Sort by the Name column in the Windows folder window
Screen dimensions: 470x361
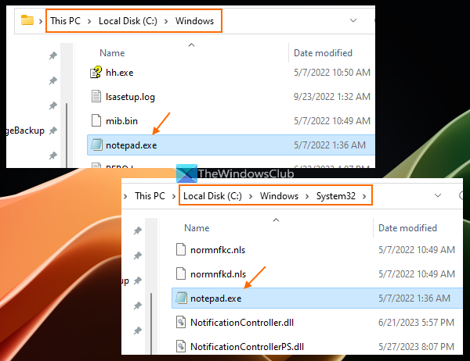click(x=112, y=53)
